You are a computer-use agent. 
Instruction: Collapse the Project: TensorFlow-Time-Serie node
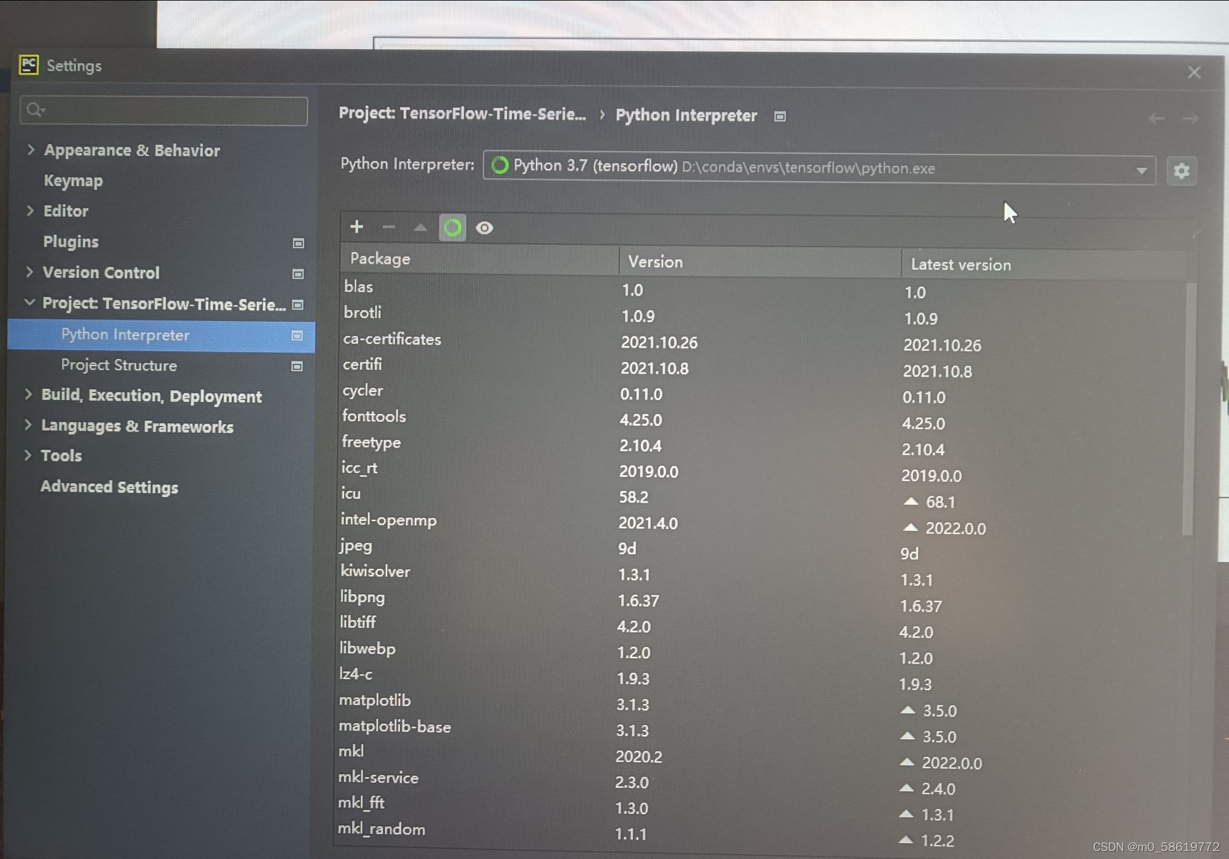point(29,302)
